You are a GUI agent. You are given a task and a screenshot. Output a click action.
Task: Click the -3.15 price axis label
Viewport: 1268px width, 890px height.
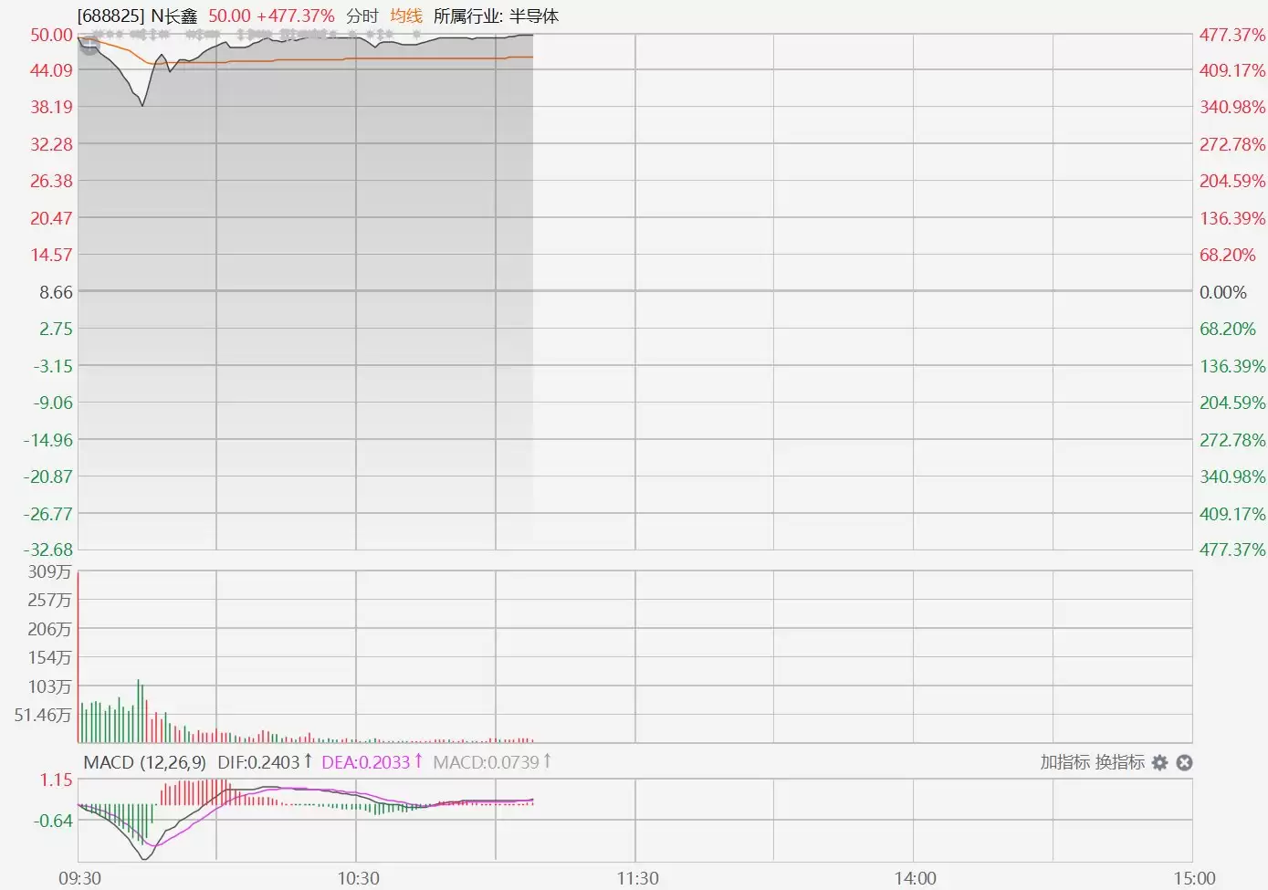(x=53, y=366)
